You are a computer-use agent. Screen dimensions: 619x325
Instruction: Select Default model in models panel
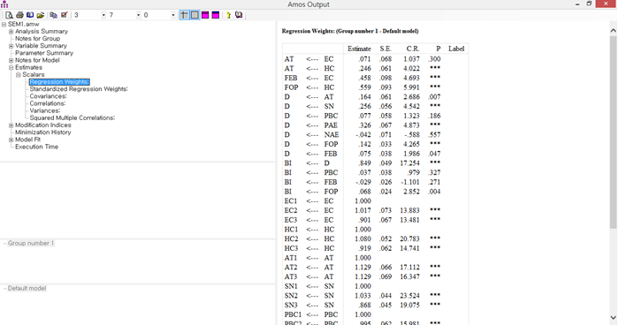27,288
